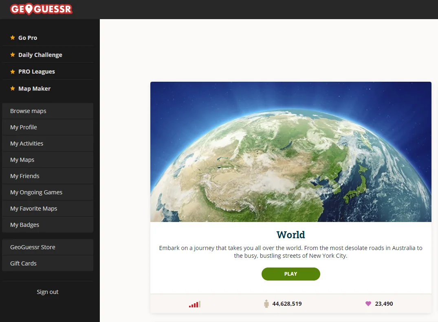Open My Friends list
438x322 pixels.
click(x=25, y=176)
